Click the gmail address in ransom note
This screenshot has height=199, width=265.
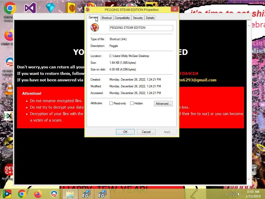tap(198, 80)
